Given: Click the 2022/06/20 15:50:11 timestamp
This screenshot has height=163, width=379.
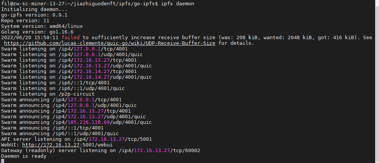Looking at the screenshot, I should [30, 38].
